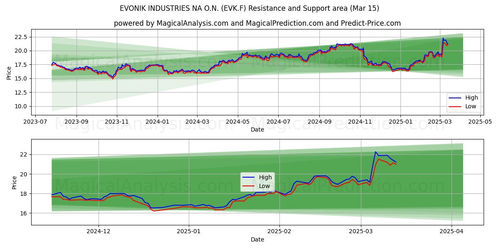Viewport: 499px width, 249px height.
Task: Click the '2024-12' x-axis label, bottom chart
Action: [99, 232]
